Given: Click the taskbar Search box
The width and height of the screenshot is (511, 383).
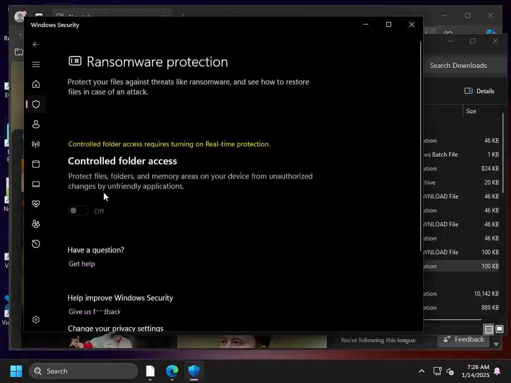Looking at the screenshot, I should click(x=83, y=371).
